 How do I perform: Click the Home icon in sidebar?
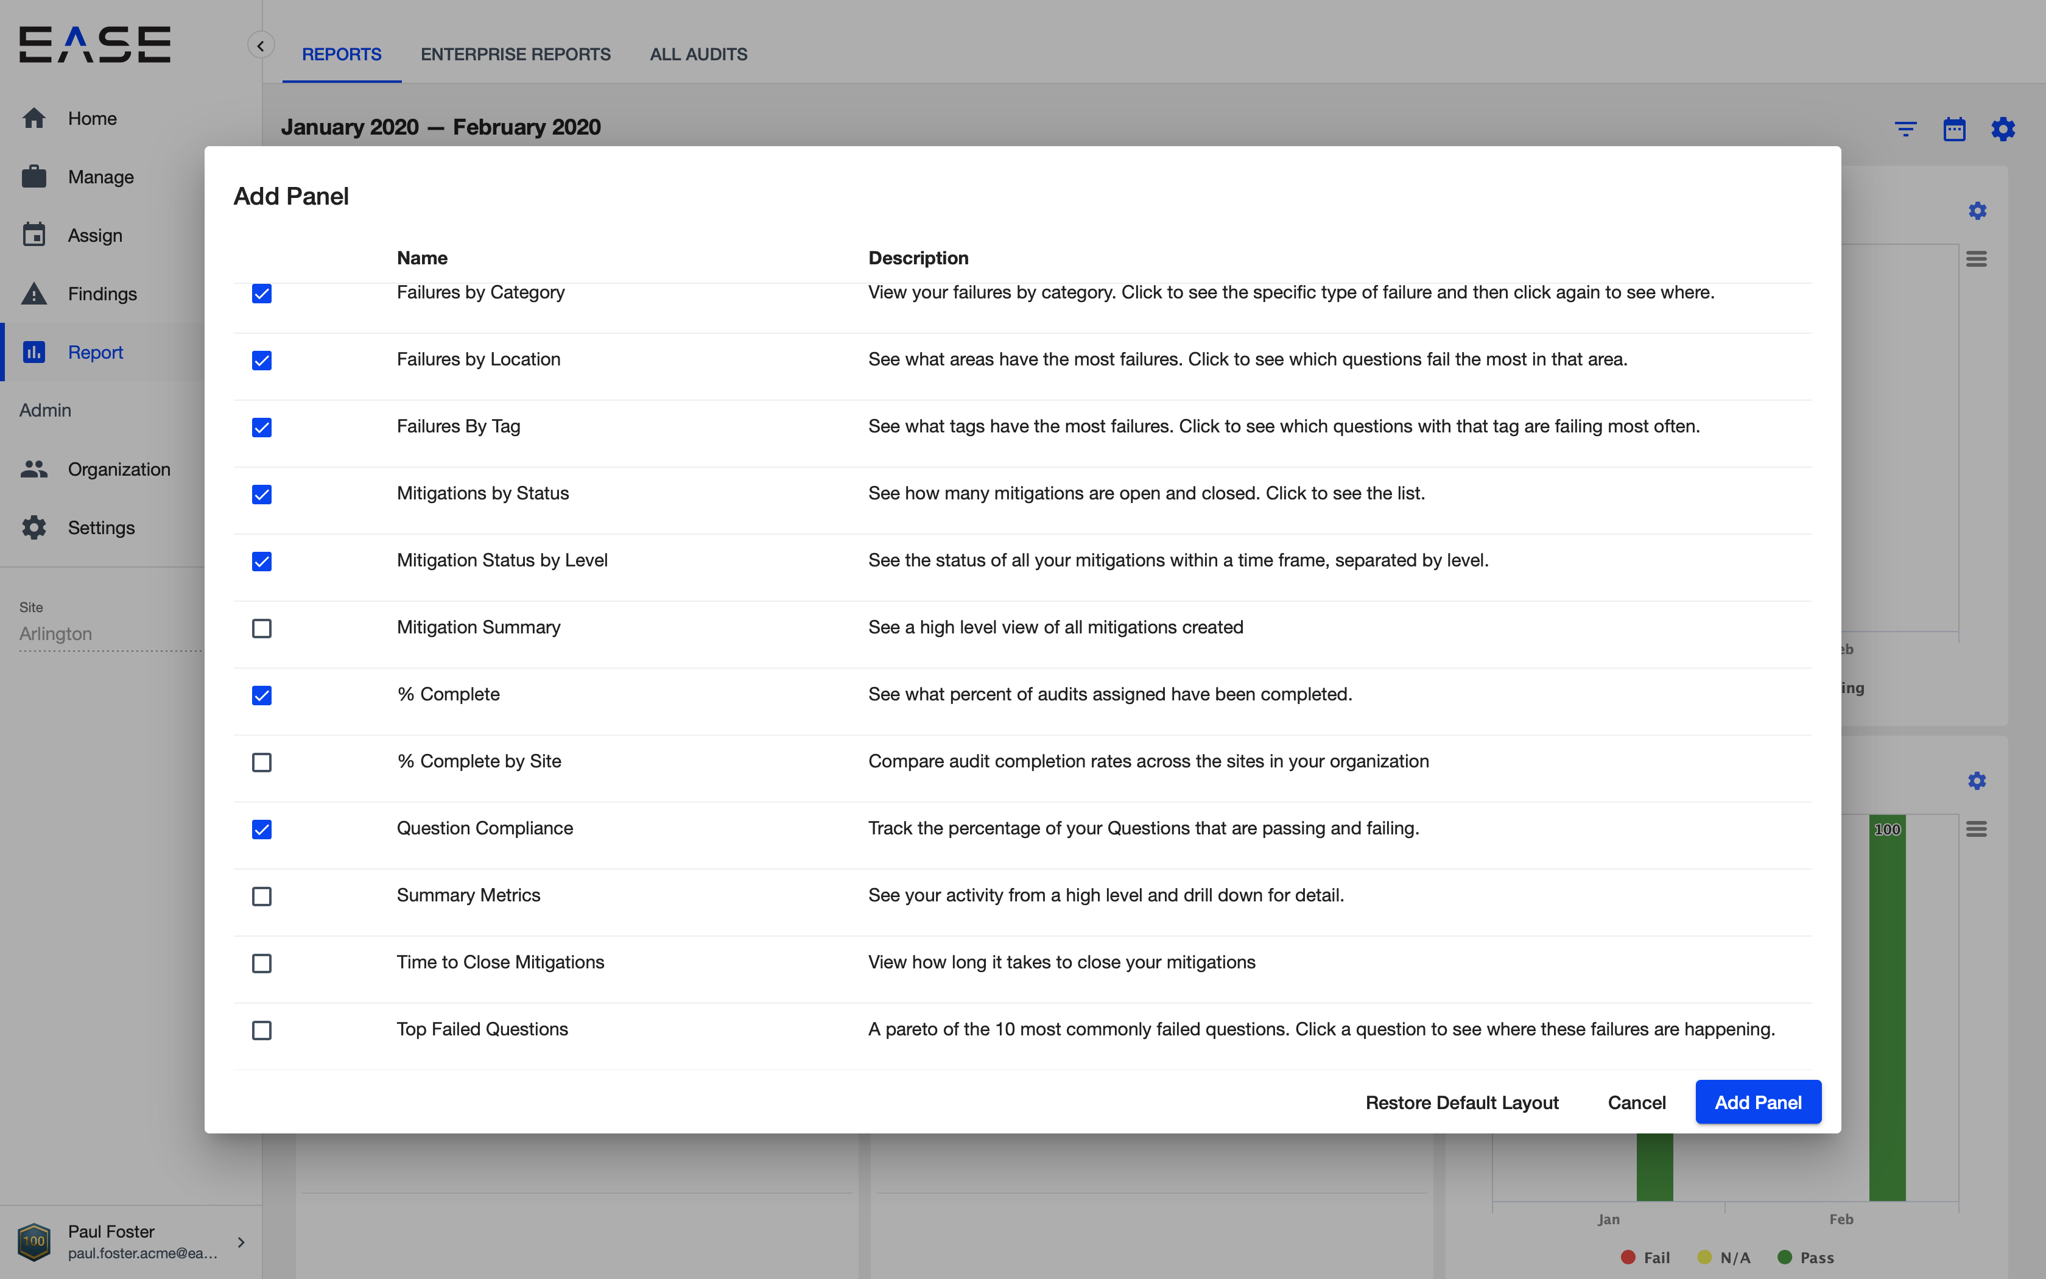pos(34,118)
